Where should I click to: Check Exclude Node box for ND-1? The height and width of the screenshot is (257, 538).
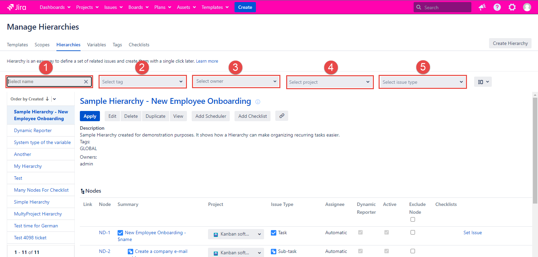click(x=413, y=232)
